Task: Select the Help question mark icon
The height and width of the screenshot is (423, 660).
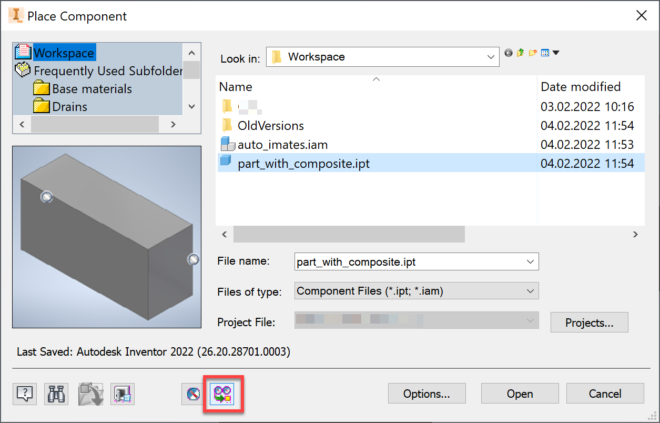Action: [24, 394]
